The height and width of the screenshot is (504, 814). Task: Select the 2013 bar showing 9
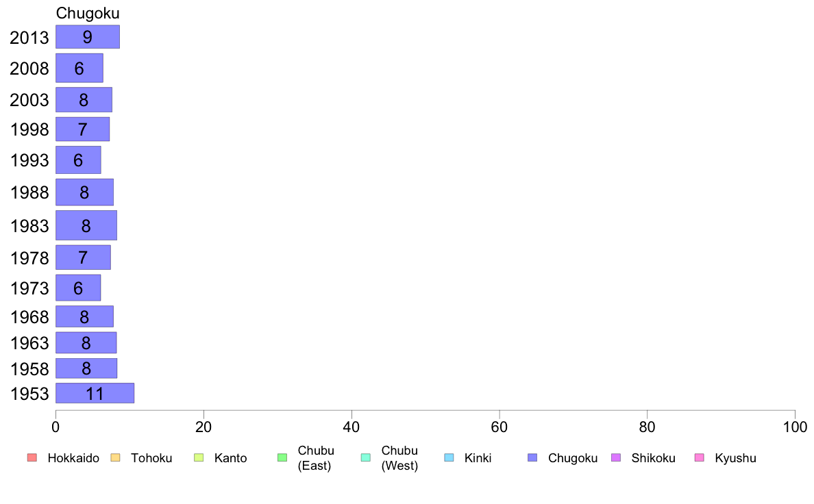[88, 37]
